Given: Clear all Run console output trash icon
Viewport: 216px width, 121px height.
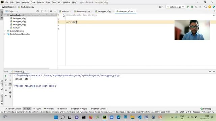Looking at the screenshot, I should coord(10,96).
